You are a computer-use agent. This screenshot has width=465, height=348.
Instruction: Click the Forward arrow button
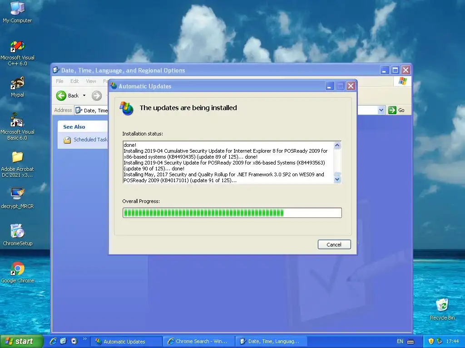click(x=97, y=96)
